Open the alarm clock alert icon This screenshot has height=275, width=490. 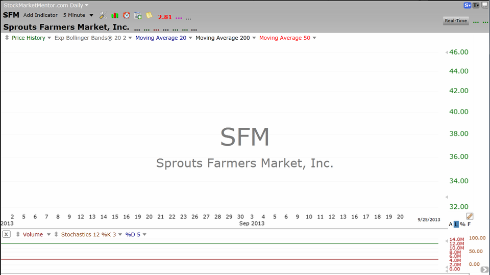(x=126, y=15)
